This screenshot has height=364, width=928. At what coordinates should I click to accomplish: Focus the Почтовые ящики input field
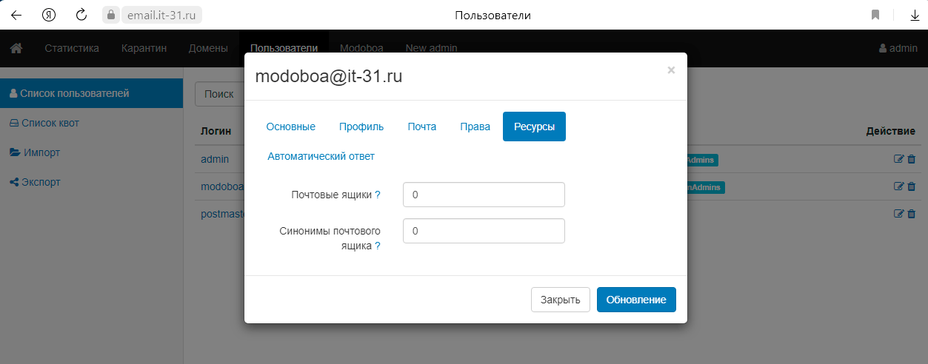pos(484,195)
